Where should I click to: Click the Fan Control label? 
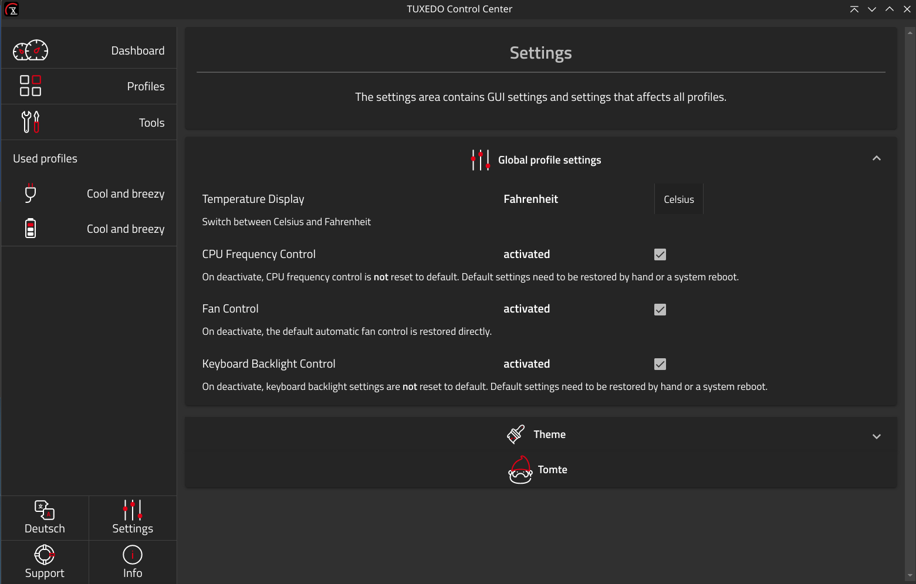pyautogui.click(x=230, y=308)
